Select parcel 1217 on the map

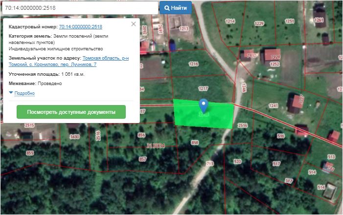[x=203, y=88]
